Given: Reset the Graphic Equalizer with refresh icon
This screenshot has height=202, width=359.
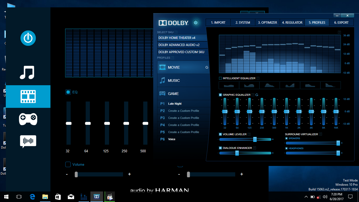Looking at the screenshot, I should [257, 95].
